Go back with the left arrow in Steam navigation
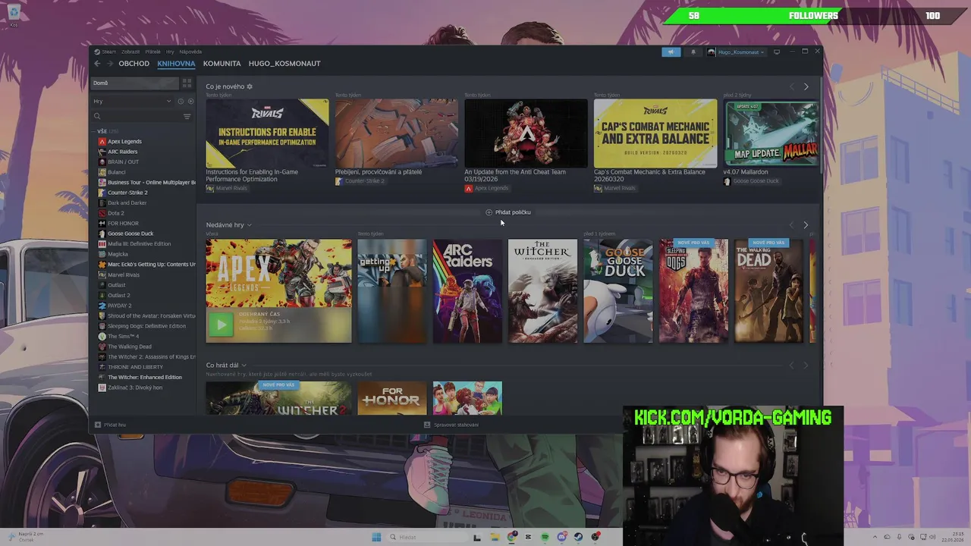Image resolution: width=971 pixels, height=546 pixels. (x=97, y=64)
